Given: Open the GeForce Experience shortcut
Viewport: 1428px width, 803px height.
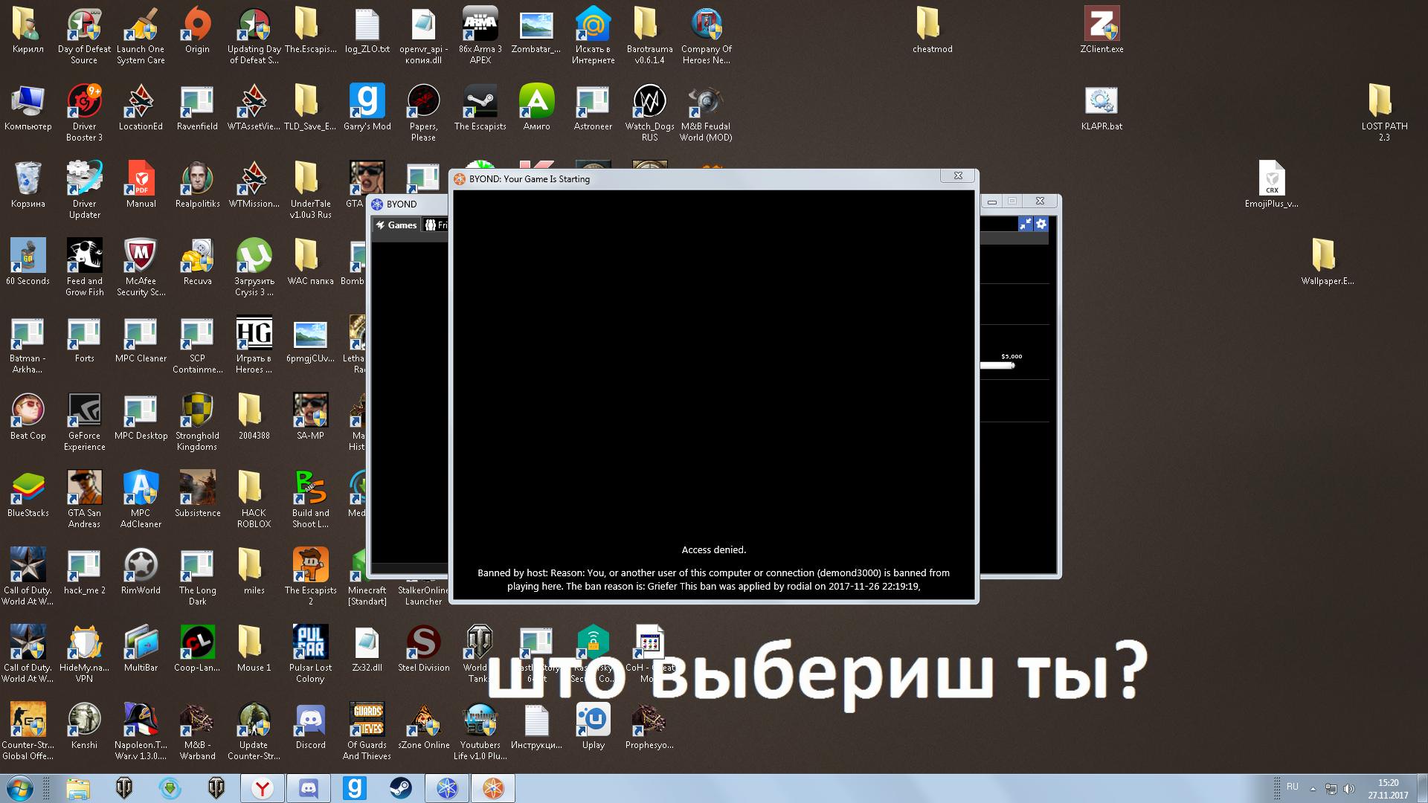Looking at the screenshot, I should pos(84,422).
